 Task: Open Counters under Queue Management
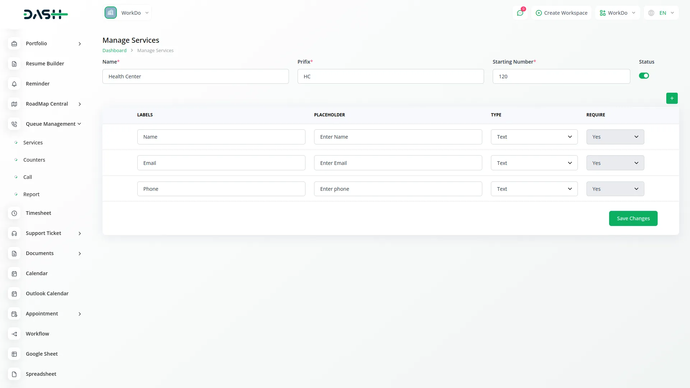point(34,160)
